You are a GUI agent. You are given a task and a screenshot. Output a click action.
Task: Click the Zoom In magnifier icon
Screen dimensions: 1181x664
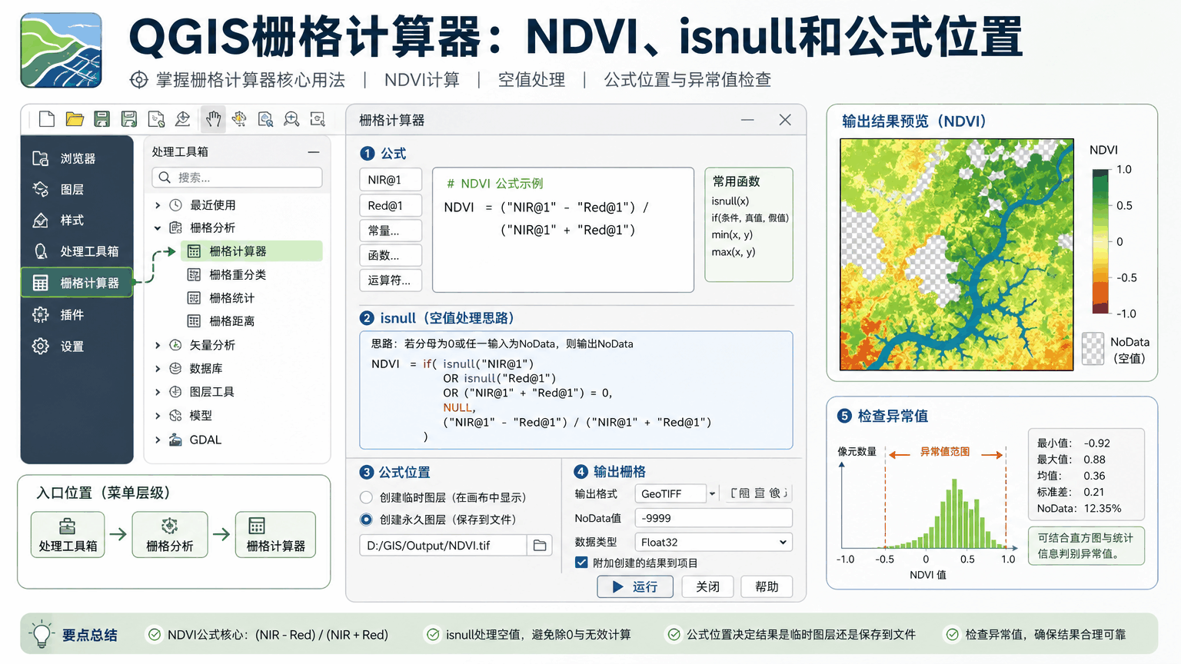click(x=291, y=119)
